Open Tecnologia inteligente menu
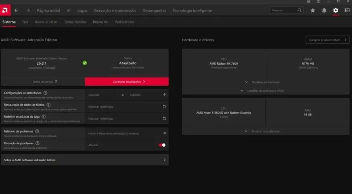The image size is (352, 194). 193,11
